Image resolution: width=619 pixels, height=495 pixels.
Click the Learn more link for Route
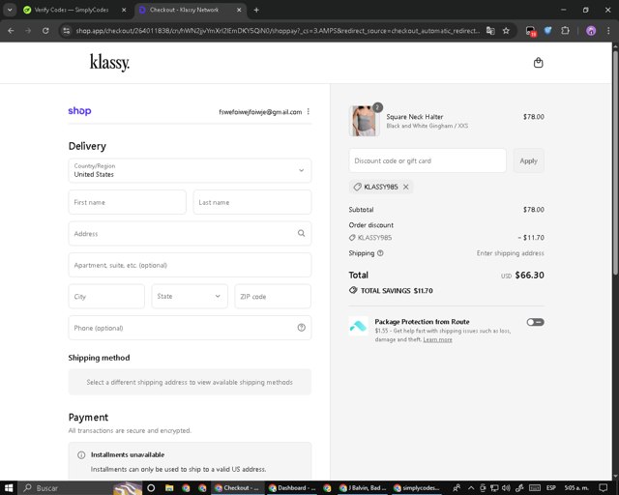pos(437,339)
